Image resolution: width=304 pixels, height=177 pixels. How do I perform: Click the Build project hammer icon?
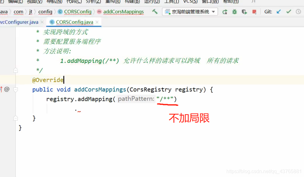coord(155,12)
